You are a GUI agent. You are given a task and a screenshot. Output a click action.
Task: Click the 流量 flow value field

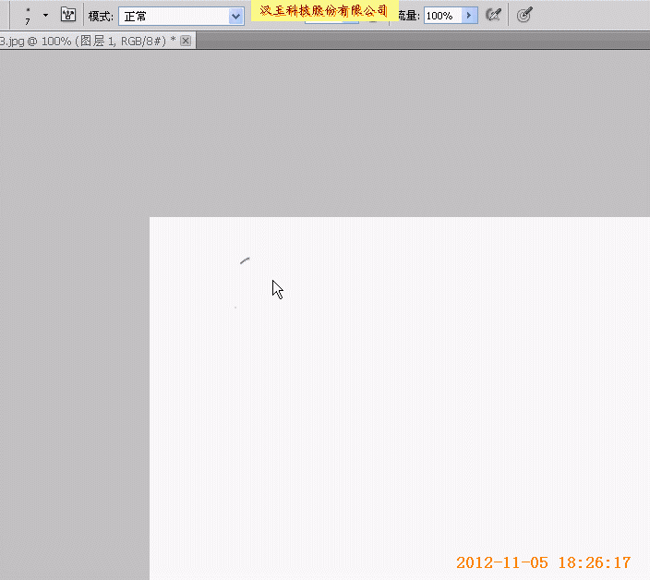coord(443,16)
